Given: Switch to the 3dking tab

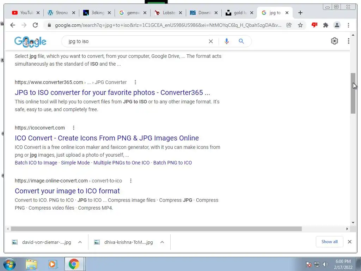Looking at the screenshot, I should point(93,13).
